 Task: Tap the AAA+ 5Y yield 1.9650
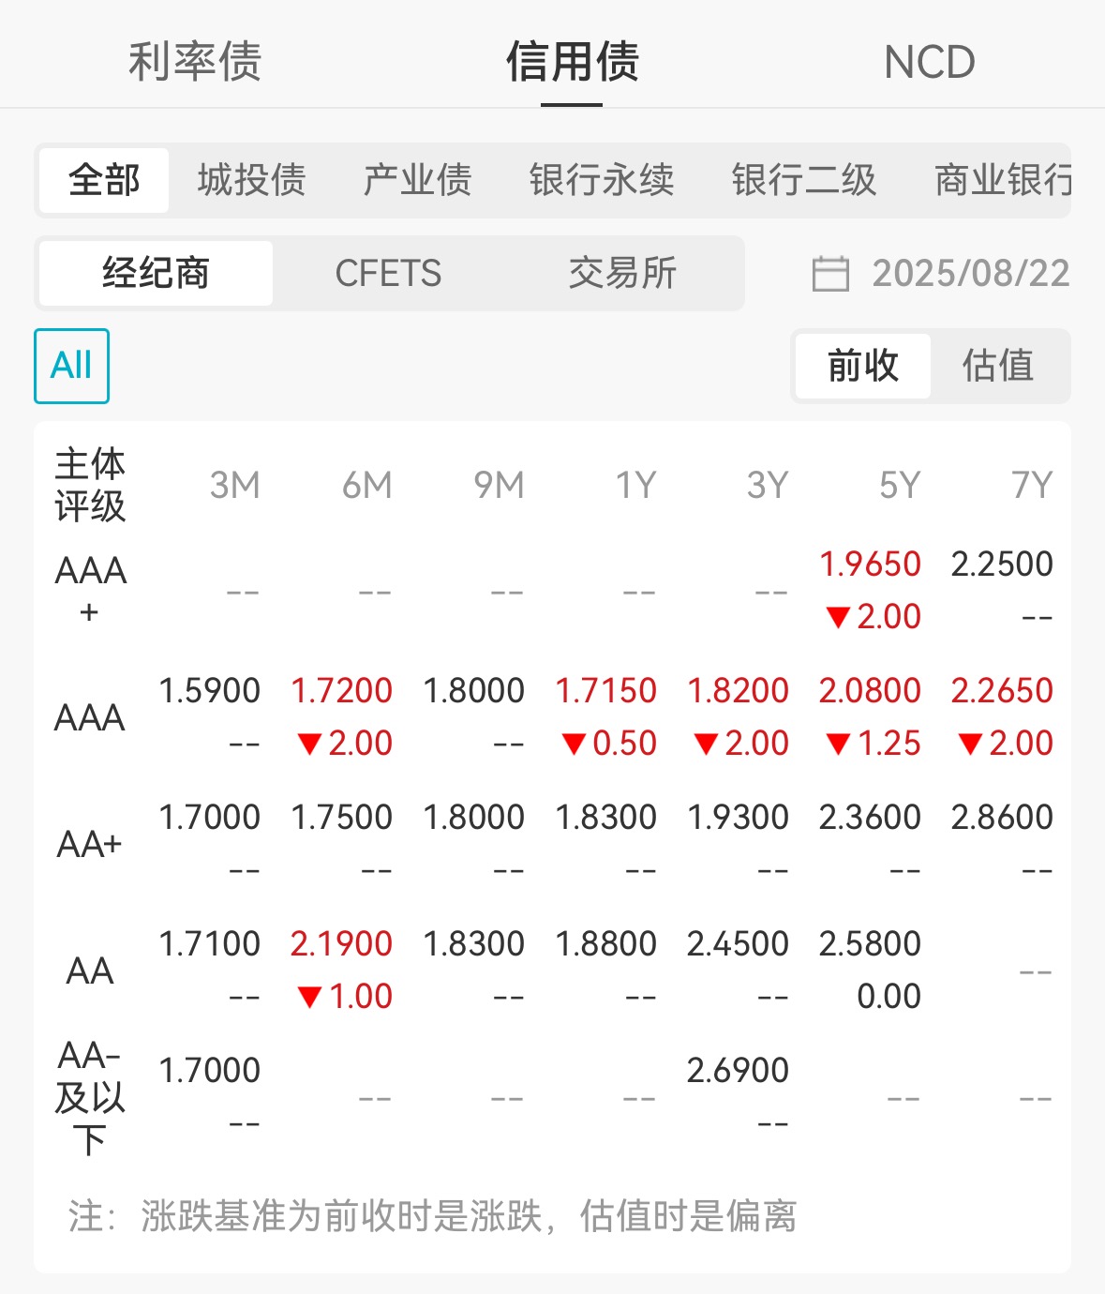point(870,564)
